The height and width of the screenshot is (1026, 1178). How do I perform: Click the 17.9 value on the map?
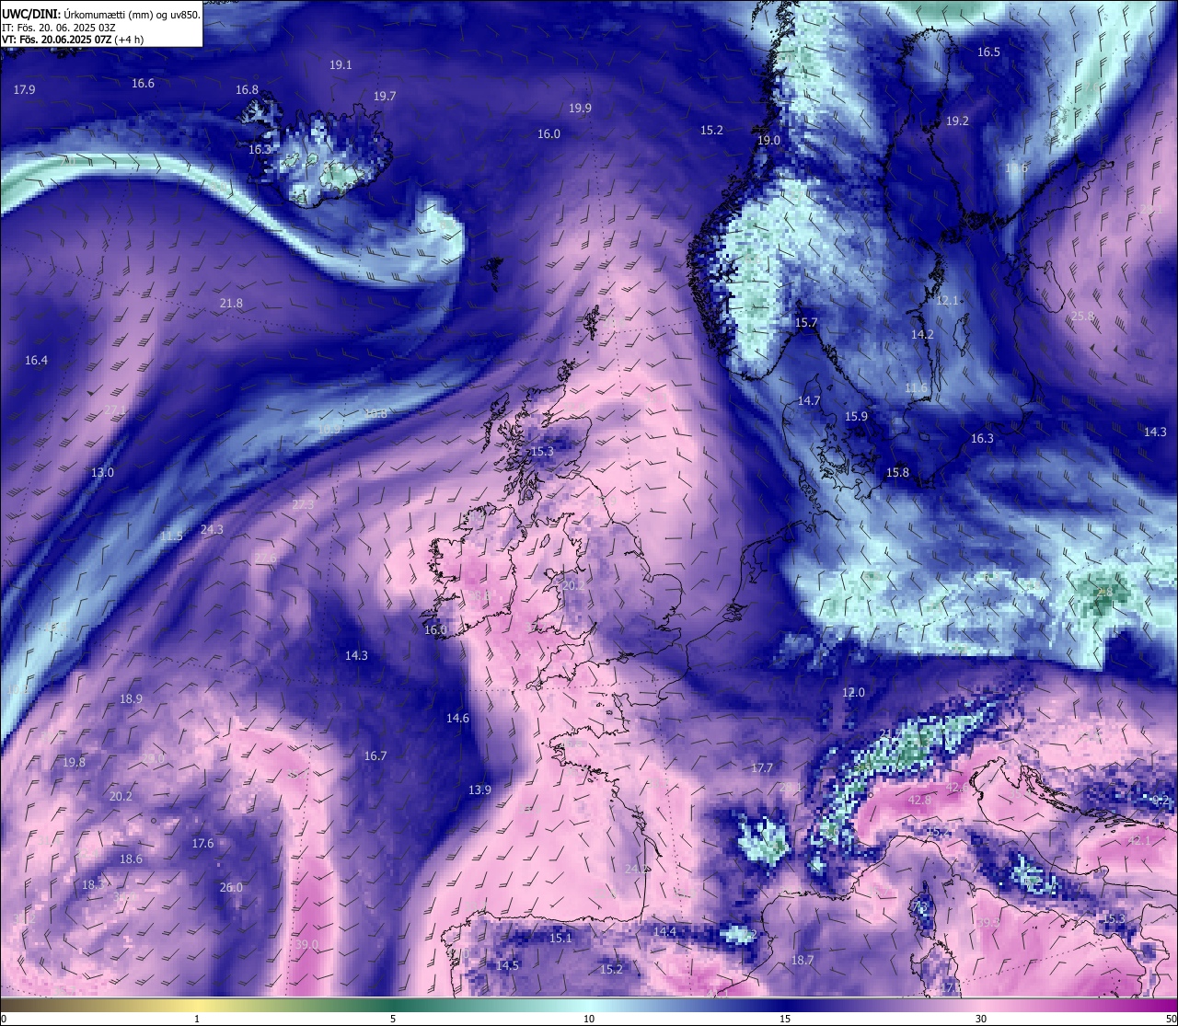(x=25, y=89)
